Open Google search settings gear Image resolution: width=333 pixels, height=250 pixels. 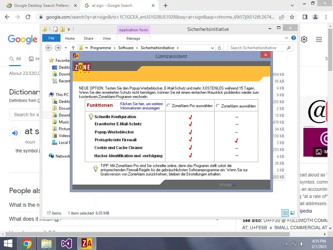[x=304, y=39]
